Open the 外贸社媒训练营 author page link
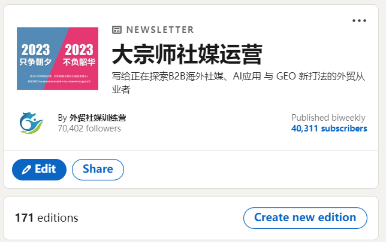 click(98, 118)
